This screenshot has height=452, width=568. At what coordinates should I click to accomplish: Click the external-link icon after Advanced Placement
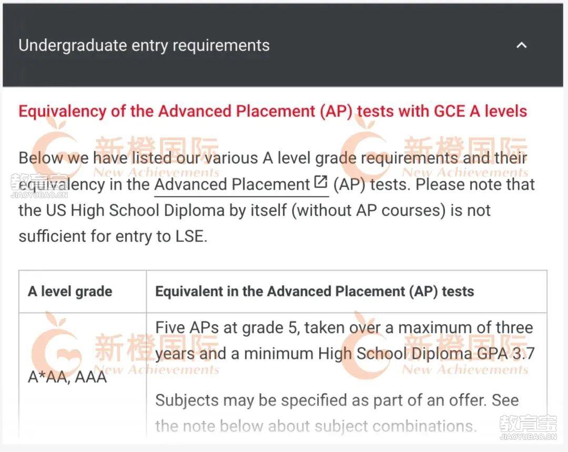[321, 182]
